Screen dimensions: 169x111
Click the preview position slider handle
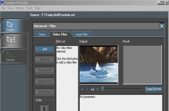point(103,89)
